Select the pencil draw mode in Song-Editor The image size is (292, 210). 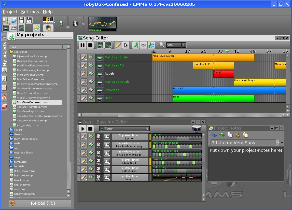[118, 45]
